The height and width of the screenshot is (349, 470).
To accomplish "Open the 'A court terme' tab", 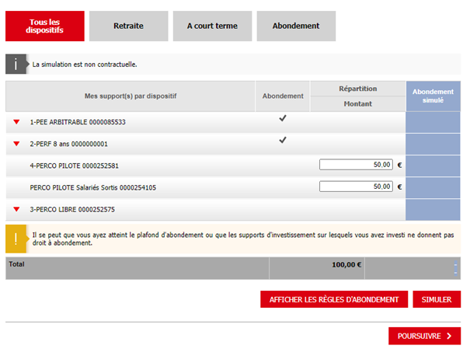I will pos(212,26).
